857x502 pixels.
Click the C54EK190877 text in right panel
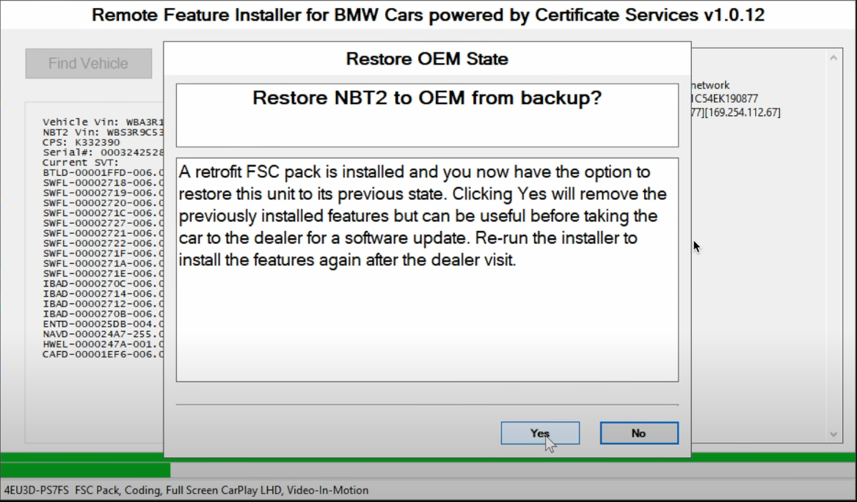pos(725,99)
